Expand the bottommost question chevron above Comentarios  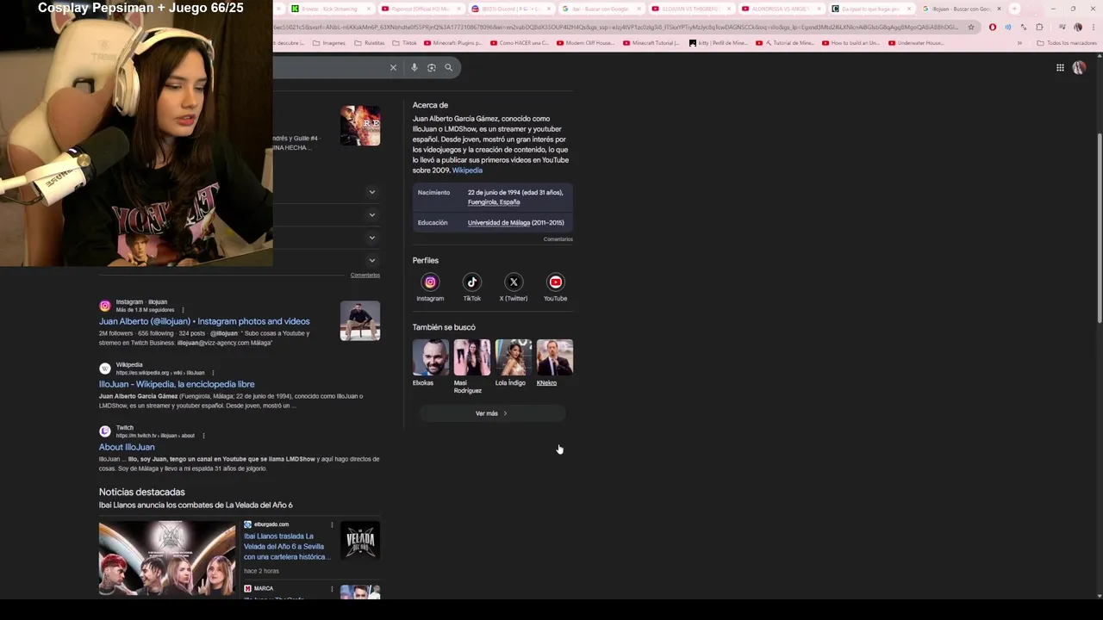pyautogui.click(x=372, y=260)
